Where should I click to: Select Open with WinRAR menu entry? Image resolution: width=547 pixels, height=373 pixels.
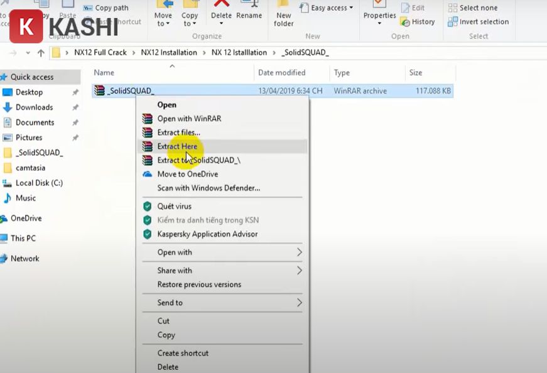189,119
